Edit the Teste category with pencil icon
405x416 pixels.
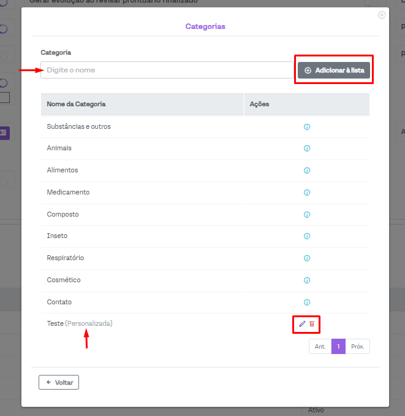click(x=302, y=323)
